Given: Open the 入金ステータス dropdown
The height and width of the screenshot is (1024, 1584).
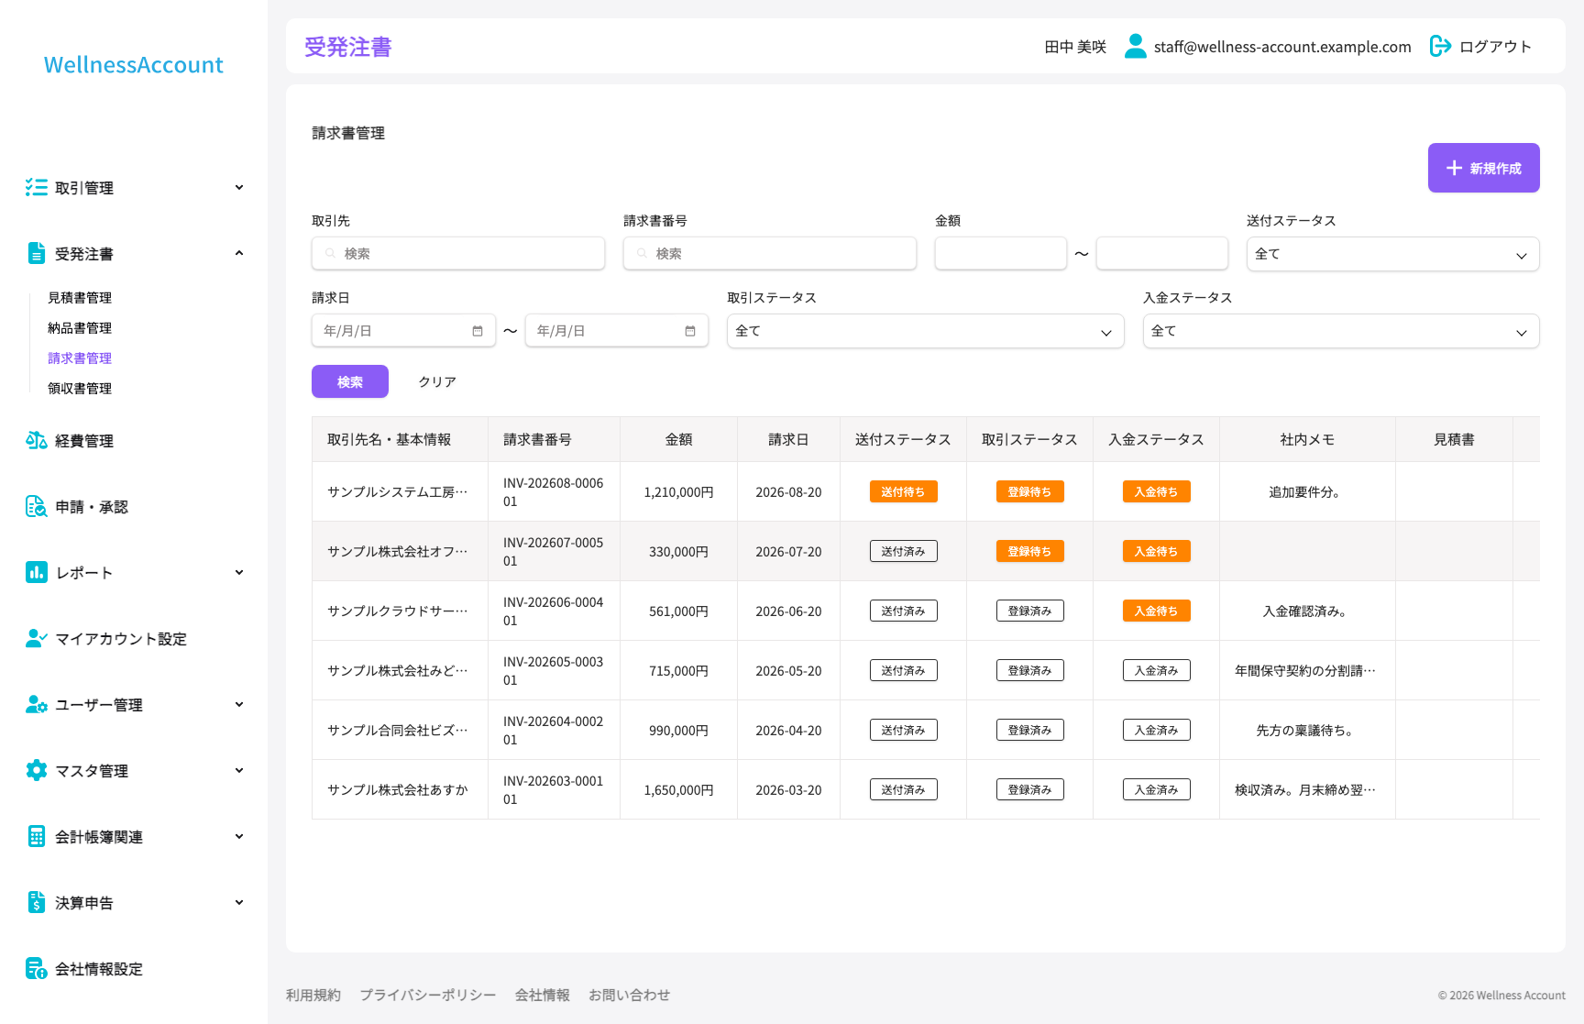Looking at the screenshot, I should [x=1340, y=331].
